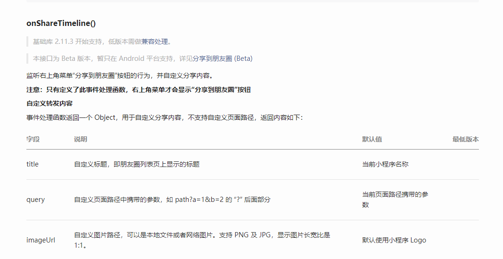This screenshot has height=259, width=503.
Task: Open the 兼容处理 link
Action: 155,42
